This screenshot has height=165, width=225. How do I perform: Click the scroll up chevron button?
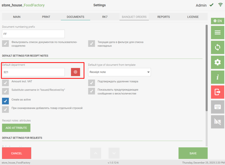tap(95, 153)
